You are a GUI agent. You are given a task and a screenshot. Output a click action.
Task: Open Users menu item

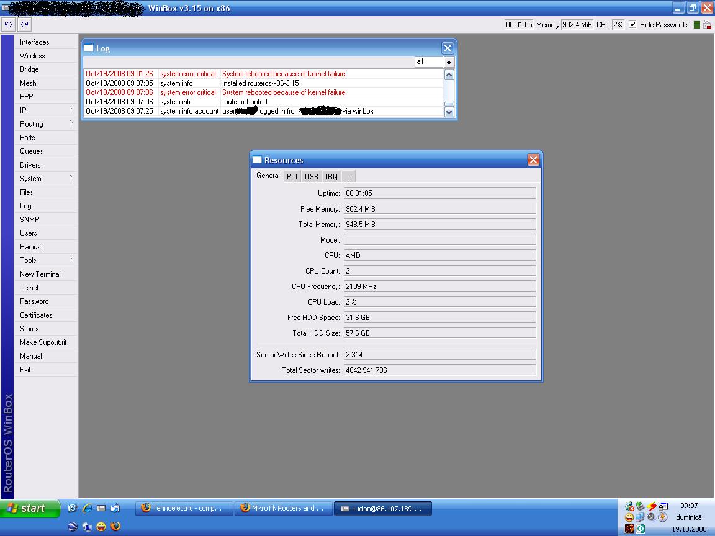coord(45,233)
